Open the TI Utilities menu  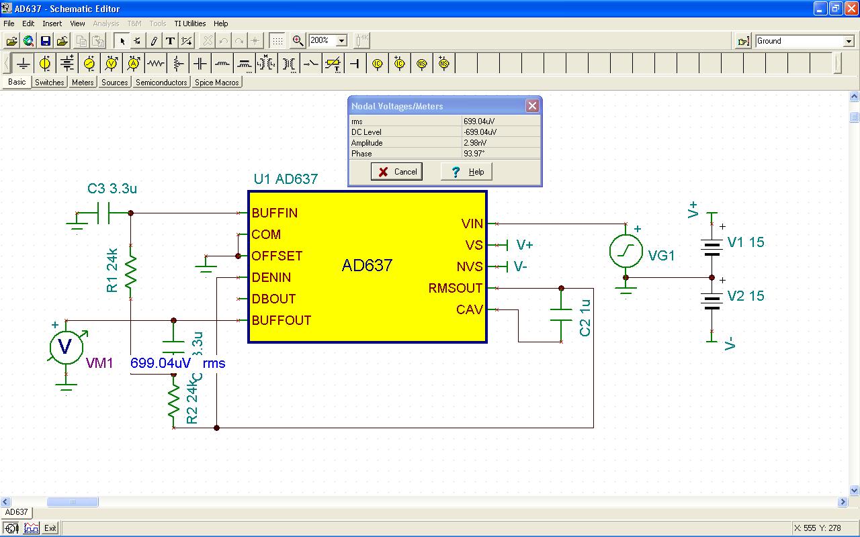[x=190, y=23]
